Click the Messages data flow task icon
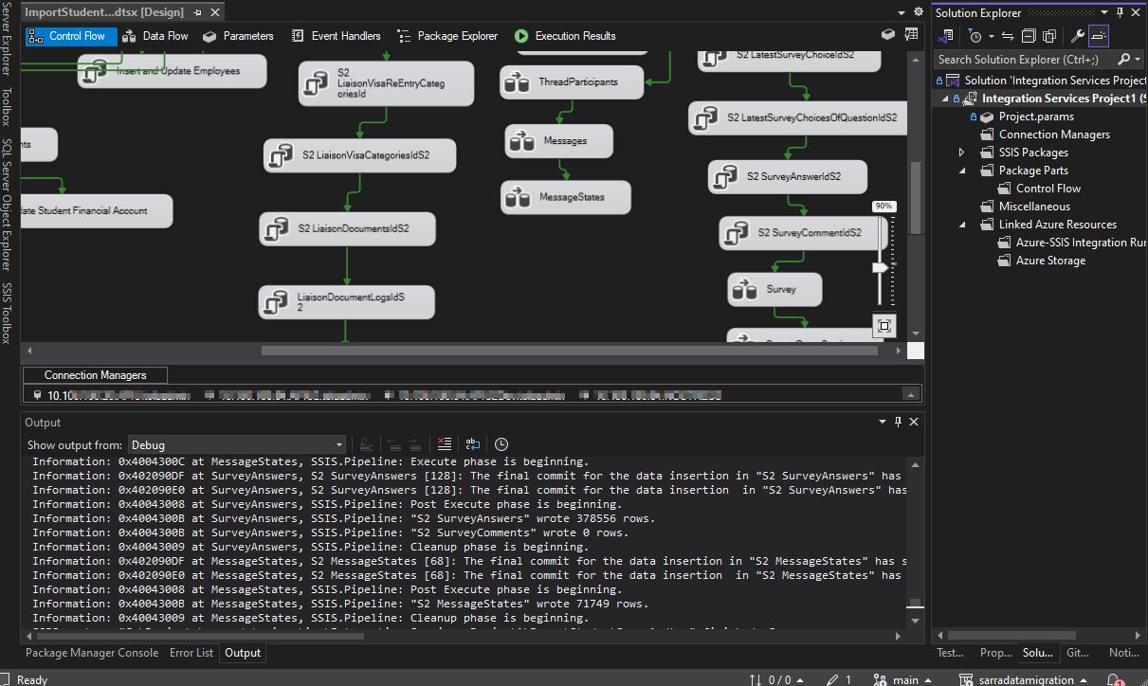This screenshot has height=686, width=1148. coord(521,141)
